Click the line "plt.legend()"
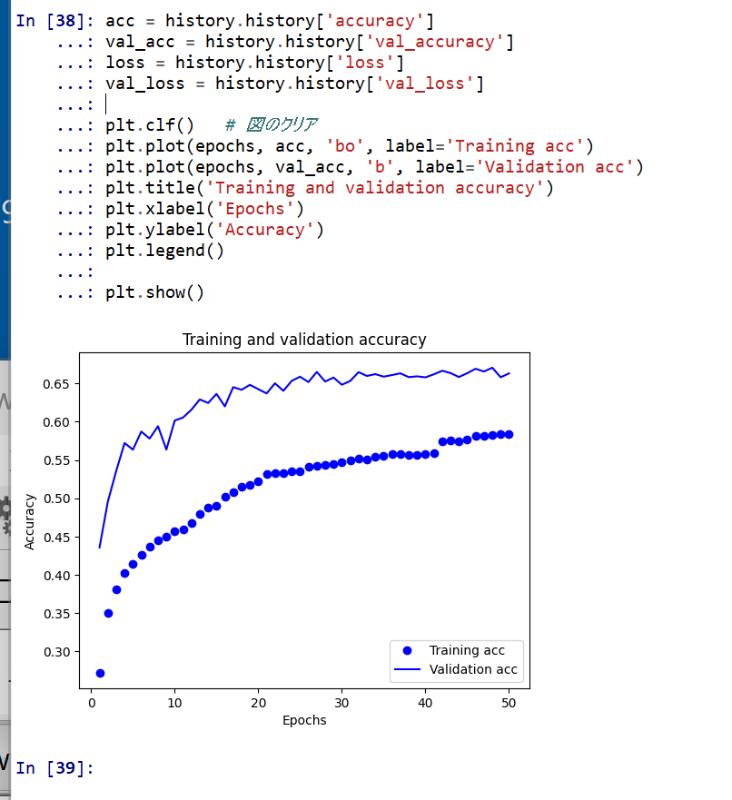Screen dimensions: 732x800 (x=164, y=252)
